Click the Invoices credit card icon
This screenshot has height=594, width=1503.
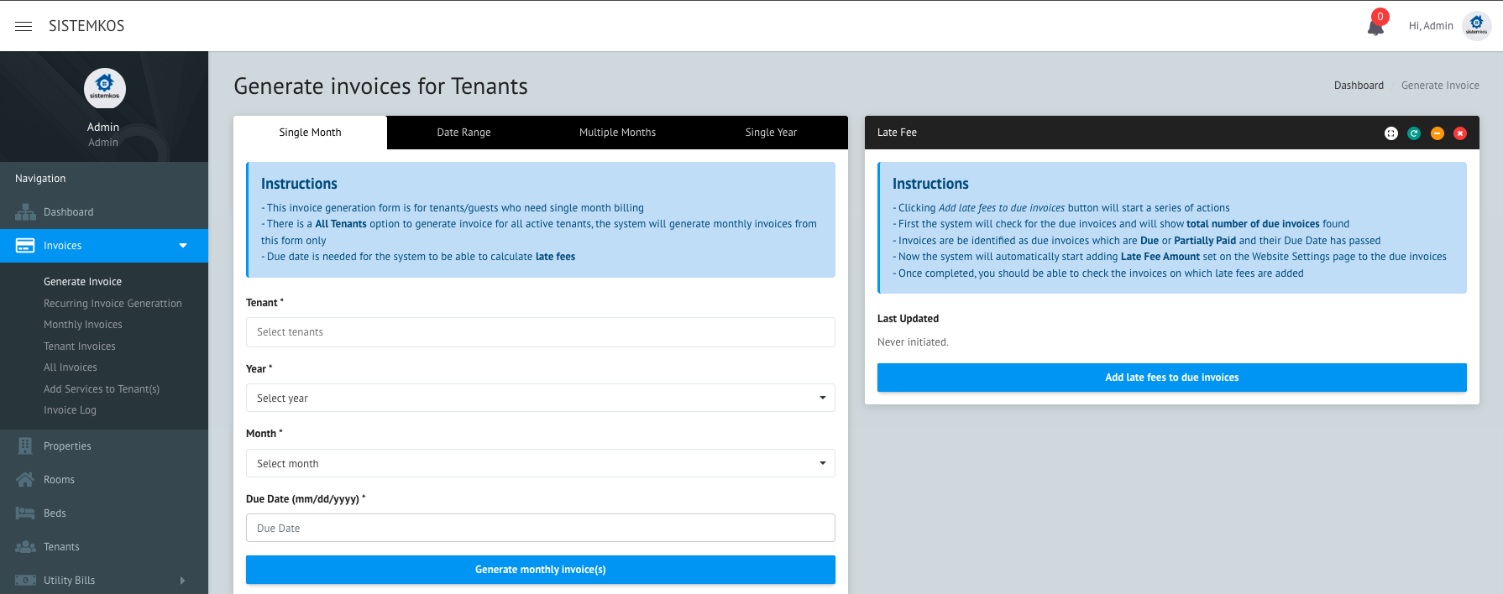25,246
